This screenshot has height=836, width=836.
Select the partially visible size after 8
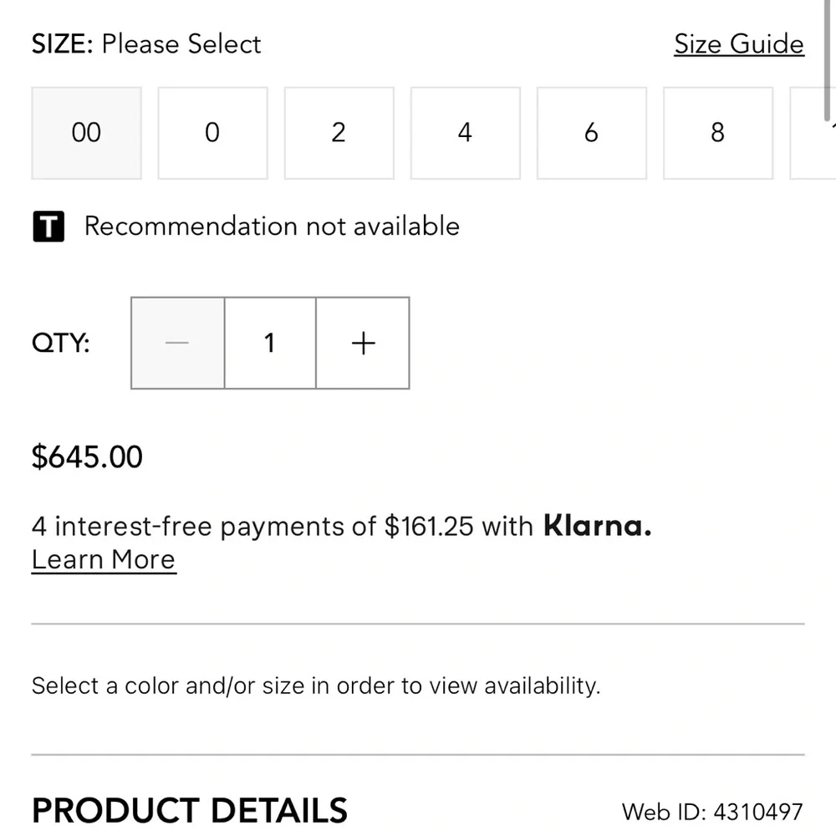[x=813, y=133]
